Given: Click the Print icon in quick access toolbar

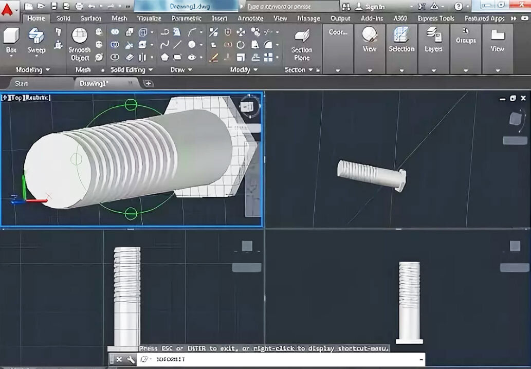Looking at the screenshot, I should coord(79,6).
